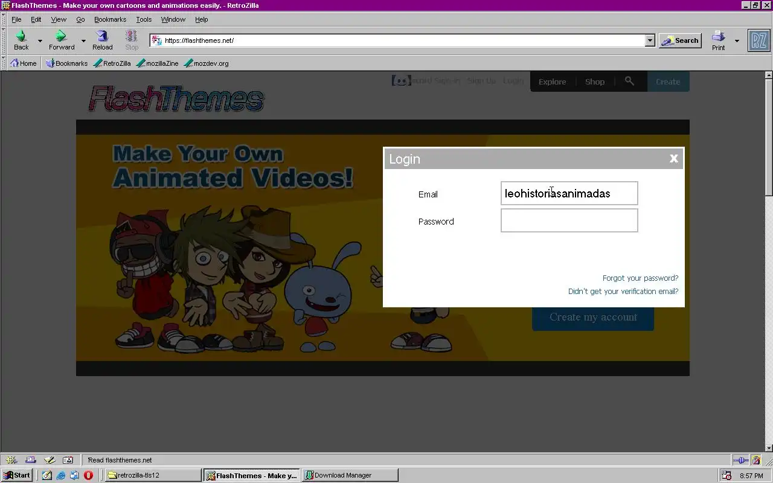
Task: Click the Password input field
Action: [x=569, y=220]
